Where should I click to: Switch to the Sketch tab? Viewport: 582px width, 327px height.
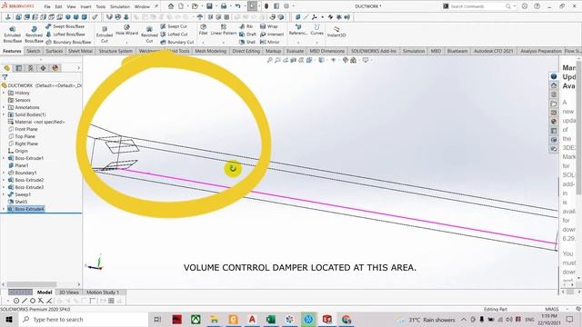[x=34, y=51]
